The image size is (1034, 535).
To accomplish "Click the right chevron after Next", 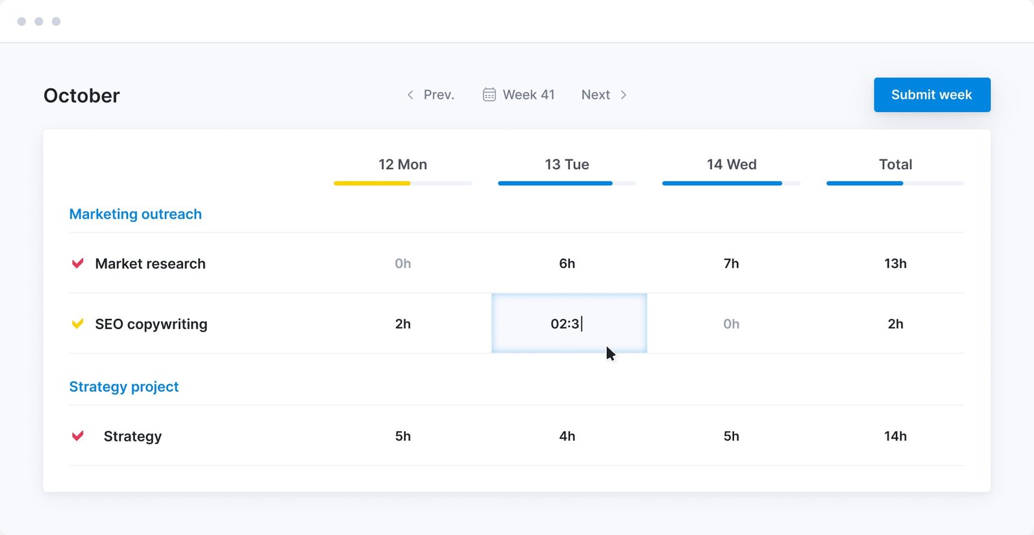I will point(624,95).
